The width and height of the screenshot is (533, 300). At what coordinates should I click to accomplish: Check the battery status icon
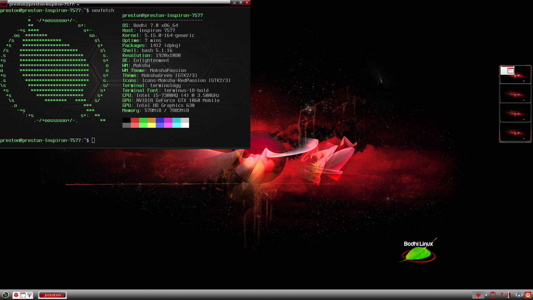pos(509,295)
